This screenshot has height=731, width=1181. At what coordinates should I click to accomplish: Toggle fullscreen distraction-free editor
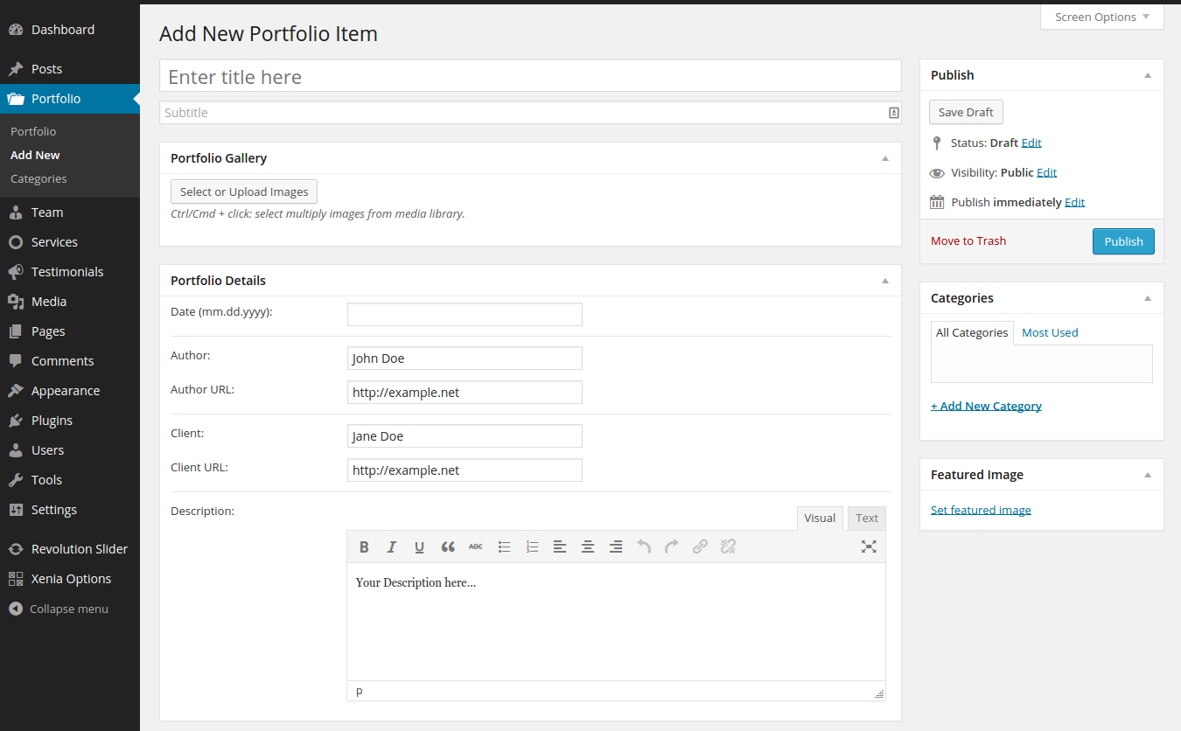[869, 547]
